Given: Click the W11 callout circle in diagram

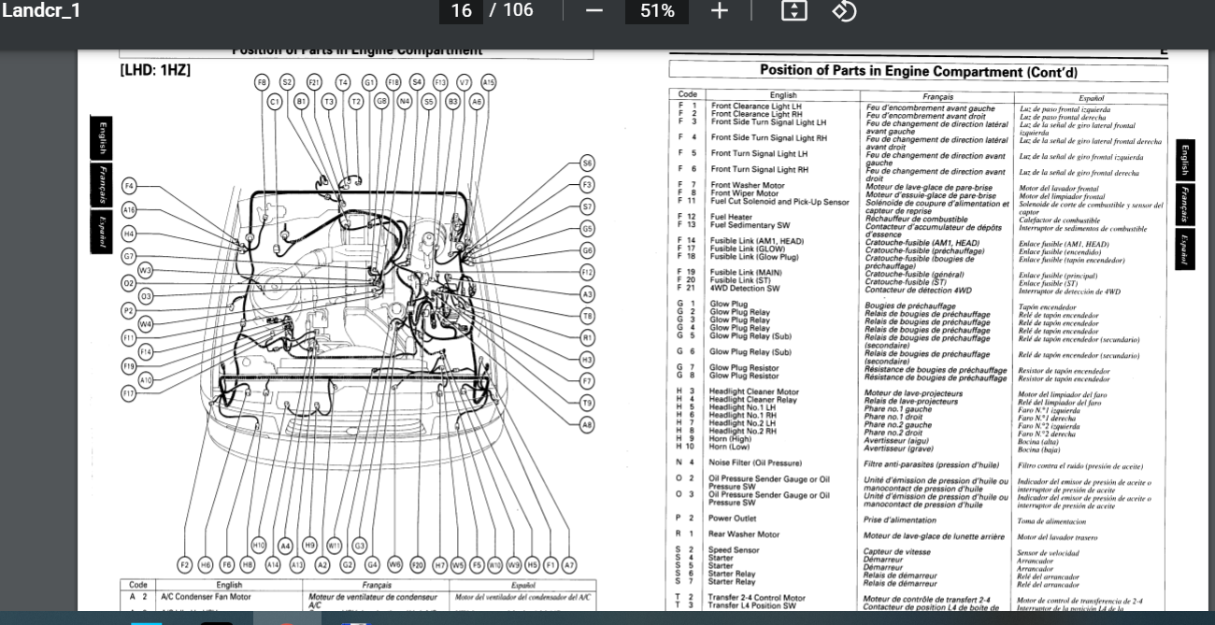Looking at the screenshot, I should click(x=335, y=545).
